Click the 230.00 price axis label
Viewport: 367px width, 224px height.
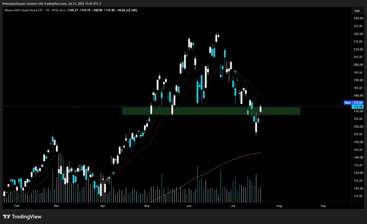click(x=358, y=18)
